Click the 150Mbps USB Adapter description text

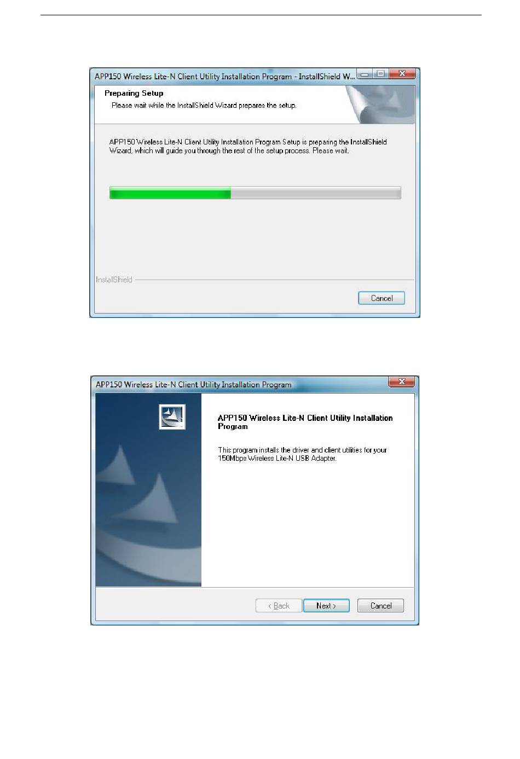(x=302, y=454)
